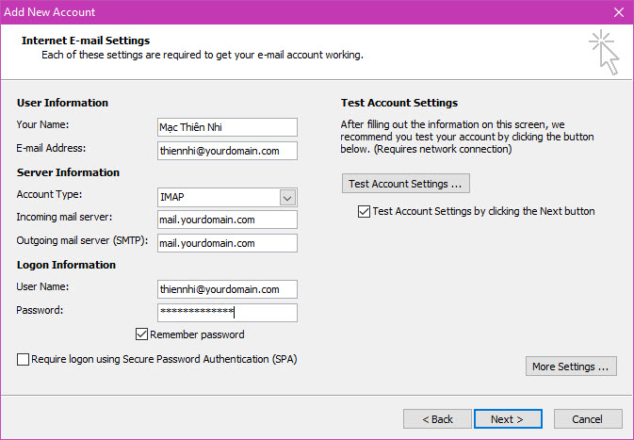Click the Internet E-mail Settings heading
The width and height of the screenshot is (634, 440).
coord(86,41)
